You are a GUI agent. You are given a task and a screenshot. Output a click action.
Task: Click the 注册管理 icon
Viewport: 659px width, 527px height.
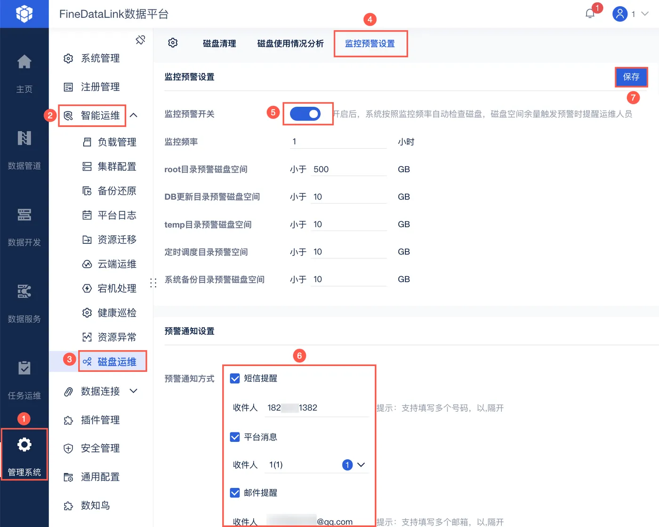[x=68, y=87]
